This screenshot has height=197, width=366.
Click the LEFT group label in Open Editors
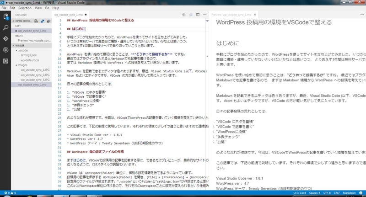18,26
